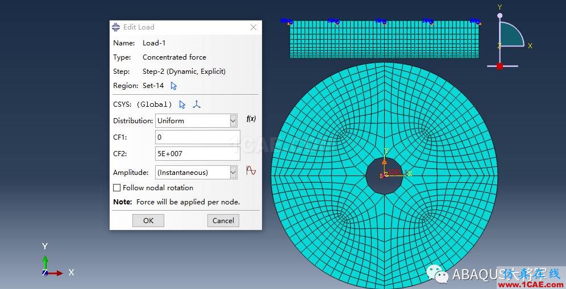
Task: Click the quarter-circle sketch in top right
Action: click(x=511, y=35)
